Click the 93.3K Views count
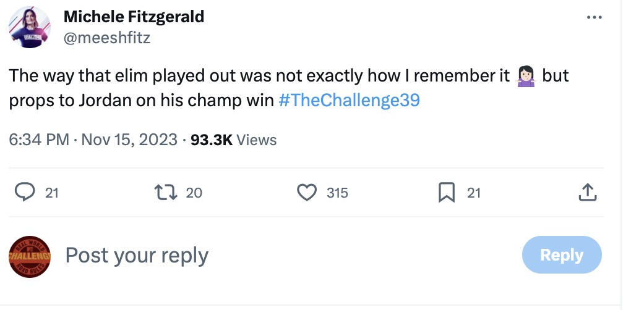Image resolution: width=631 pixels, height=310 pixels. tap(234, 140)
